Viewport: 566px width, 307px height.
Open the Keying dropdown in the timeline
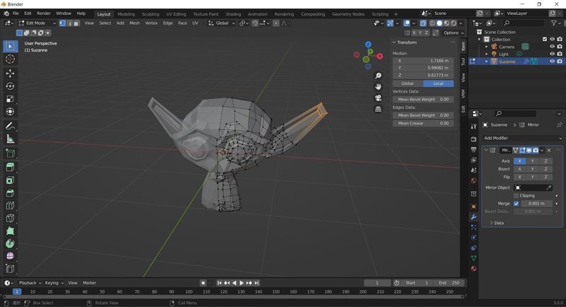(x=54, y=283)
